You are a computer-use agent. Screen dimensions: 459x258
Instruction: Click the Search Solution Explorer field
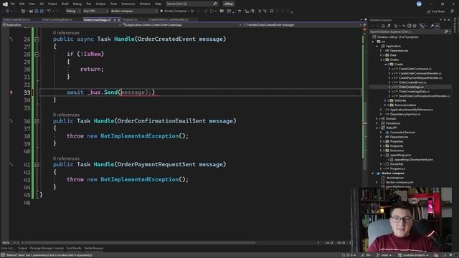click(x=407, y=32)
